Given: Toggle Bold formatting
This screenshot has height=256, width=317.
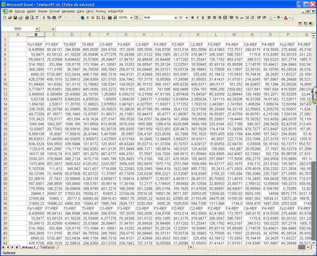Looking at the screenshot, I should 193,18.
